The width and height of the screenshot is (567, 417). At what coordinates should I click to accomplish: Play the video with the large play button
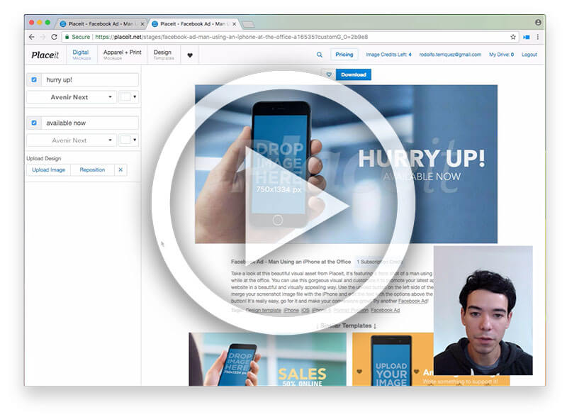click(x=283, y=203)
